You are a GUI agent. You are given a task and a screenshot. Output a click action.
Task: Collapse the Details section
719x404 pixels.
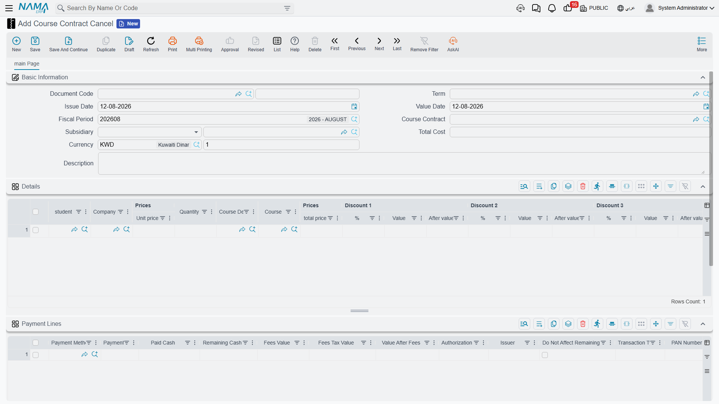(703, 187)
